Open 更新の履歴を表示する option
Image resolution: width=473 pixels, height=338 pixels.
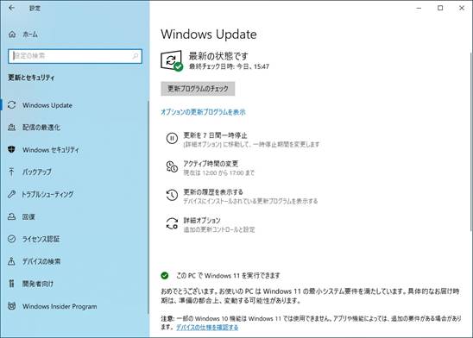(x=213, y=192)
